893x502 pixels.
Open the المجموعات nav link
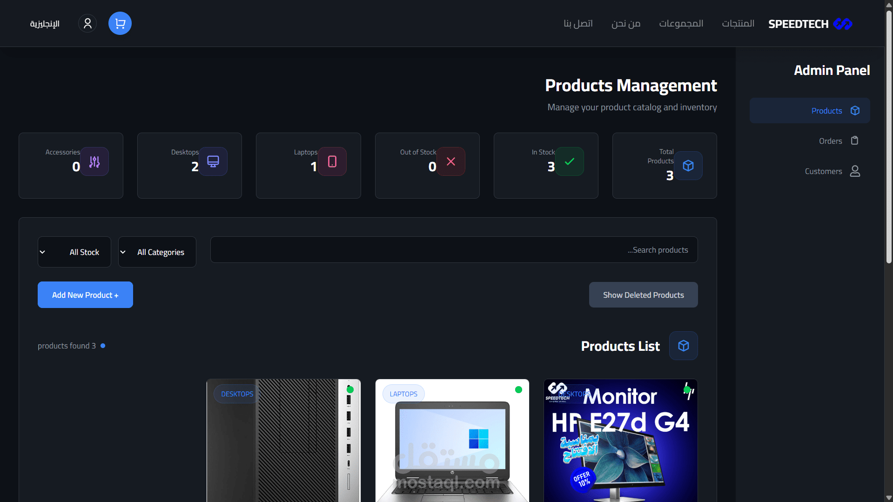681,23
